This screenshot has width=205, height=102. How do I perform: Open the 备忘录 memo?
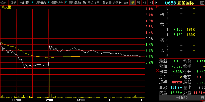(107, 3)
